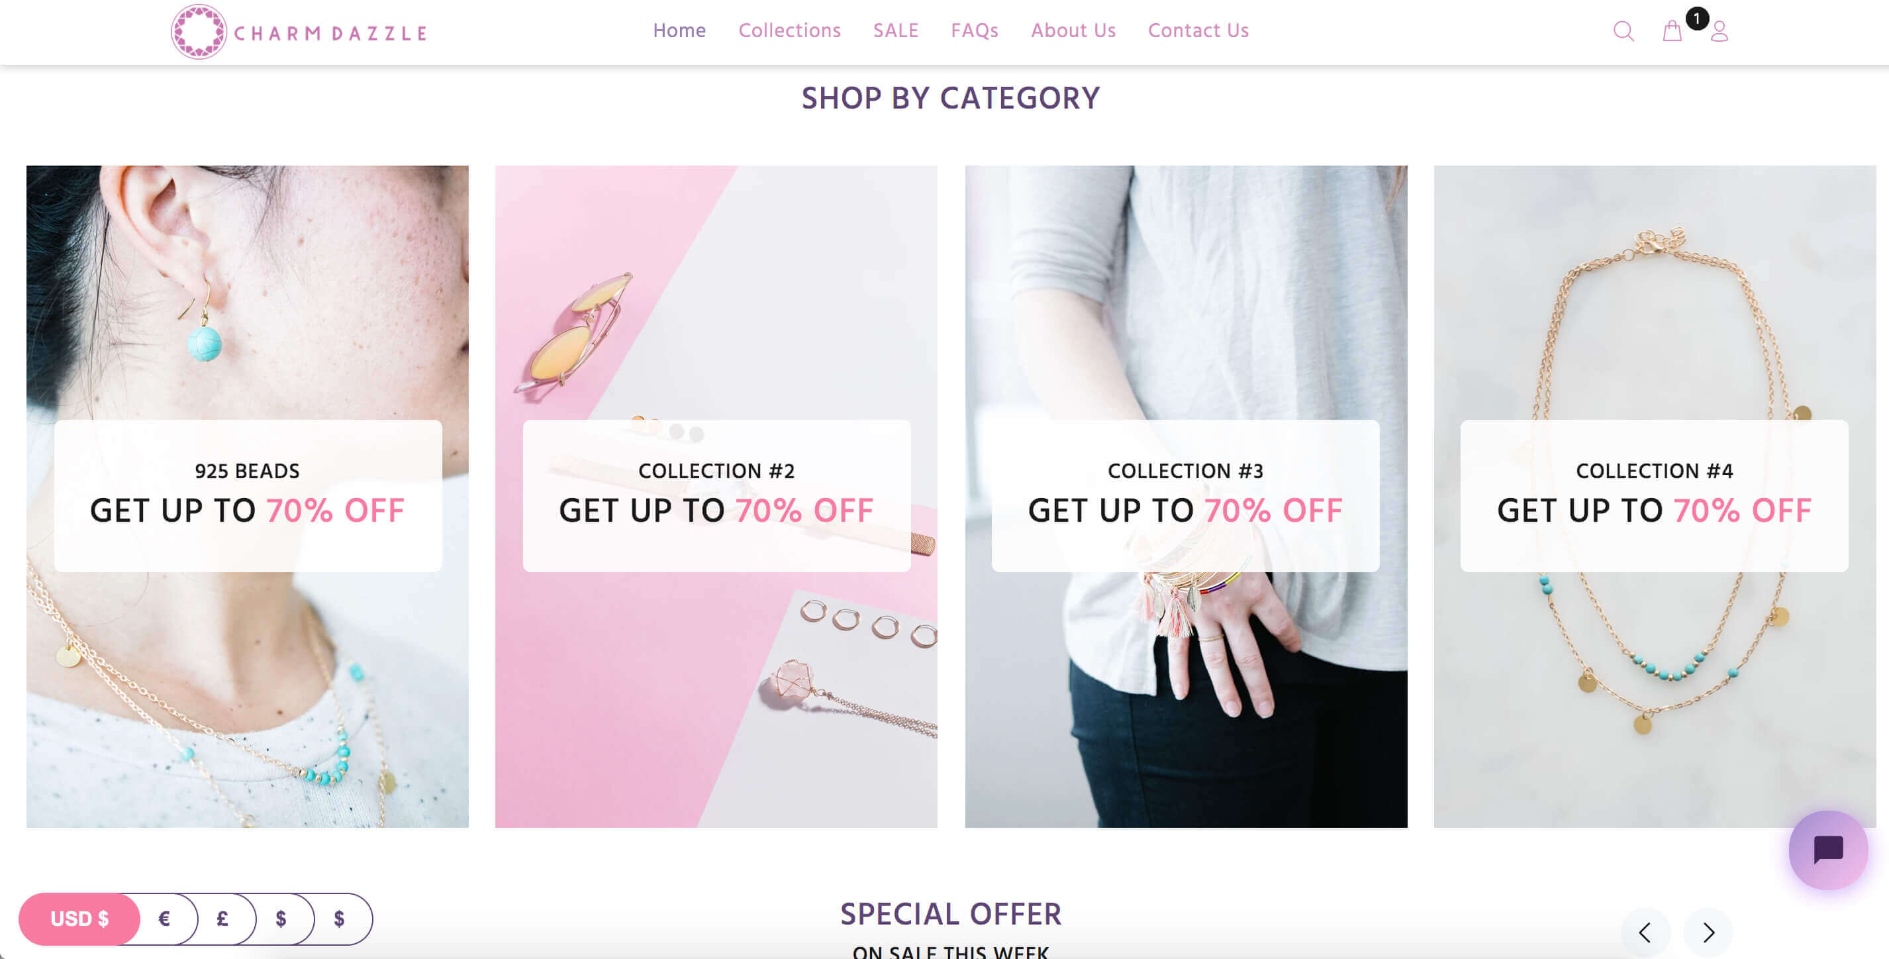
Task: Open the Collections menu
Action: (789, 31)
